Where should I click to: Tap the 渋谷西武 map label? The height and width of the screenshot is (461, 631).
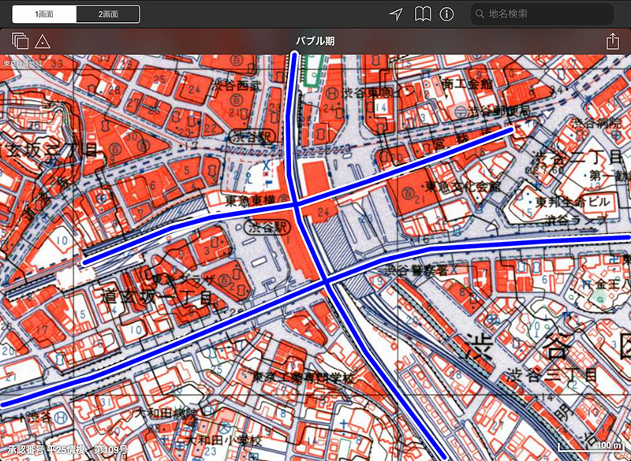pyautogui.click(x=237, y=86)
